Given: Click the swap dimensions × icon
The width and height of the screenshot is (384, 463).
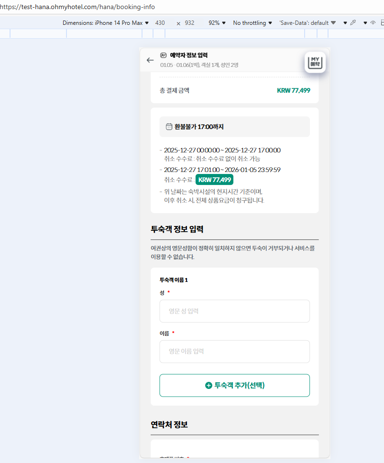Looking at the screenshot, I should tap(178, 23).
